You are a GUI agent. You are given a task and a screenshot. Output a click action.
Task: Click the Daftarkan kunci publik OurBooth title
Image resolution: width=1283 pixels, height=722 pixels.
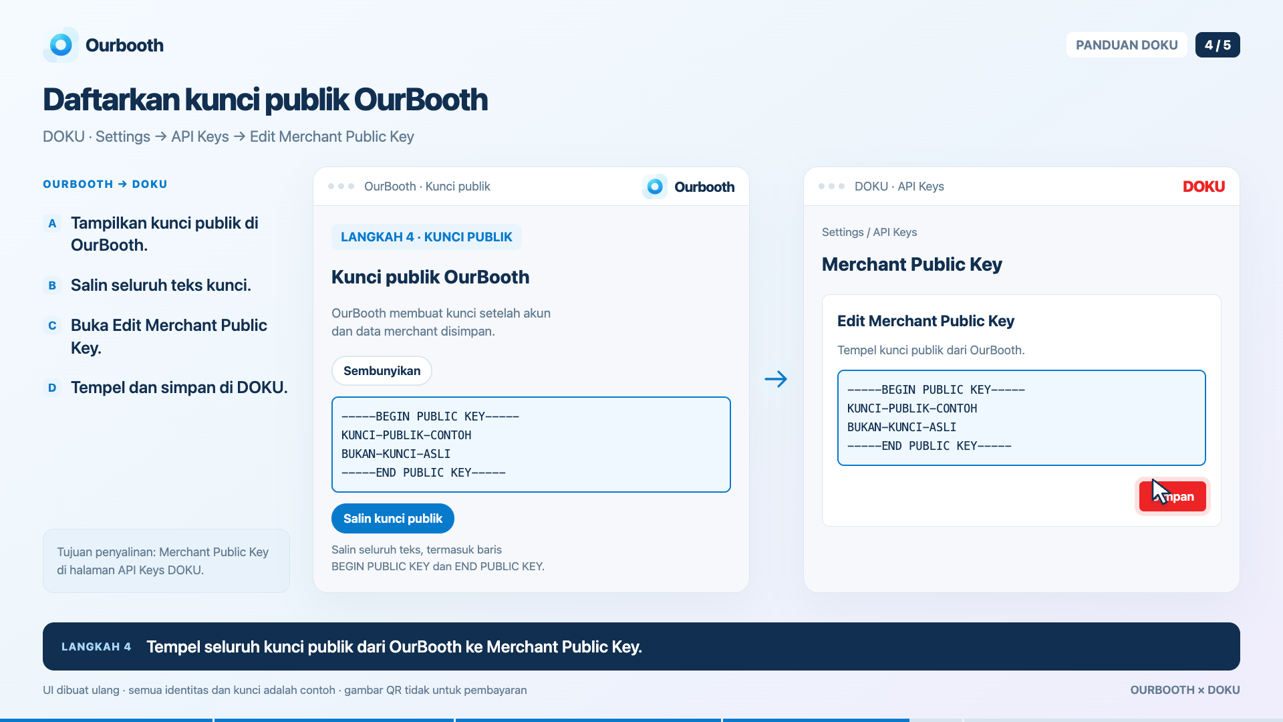265,100
